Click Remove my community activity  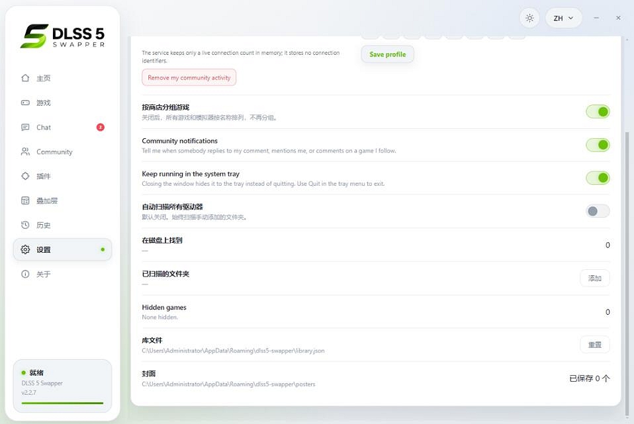pos(189,77)
